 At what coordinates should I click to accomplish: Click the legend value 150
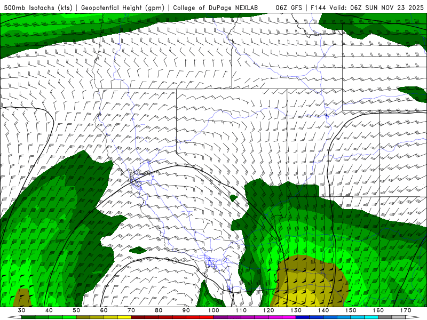(351, 310)
